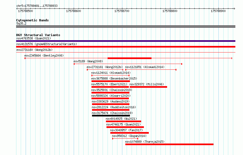Click the chr5:175788481..175788933 region label

(x=37, y=6)
